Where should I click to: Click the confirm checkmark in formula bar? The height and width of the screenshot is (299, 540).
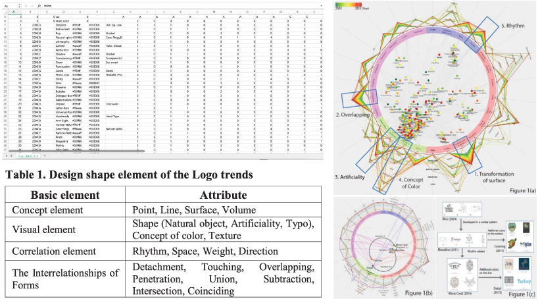pos(34,6)
